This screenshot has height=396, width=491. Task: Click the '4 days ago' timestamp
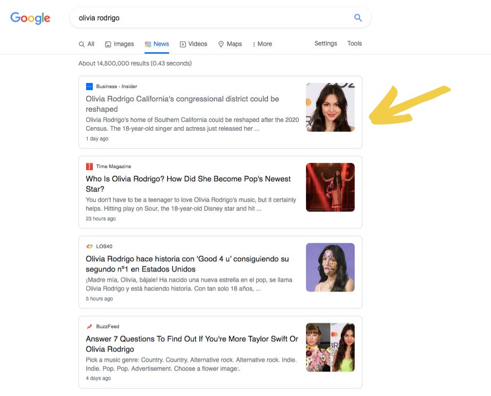(x=98, y=379)
